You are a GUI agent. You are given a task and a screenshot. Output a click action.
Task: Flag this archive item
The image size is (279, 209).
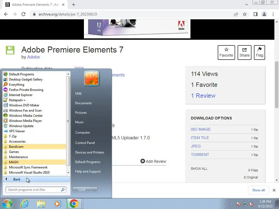[x=259, y=53]
